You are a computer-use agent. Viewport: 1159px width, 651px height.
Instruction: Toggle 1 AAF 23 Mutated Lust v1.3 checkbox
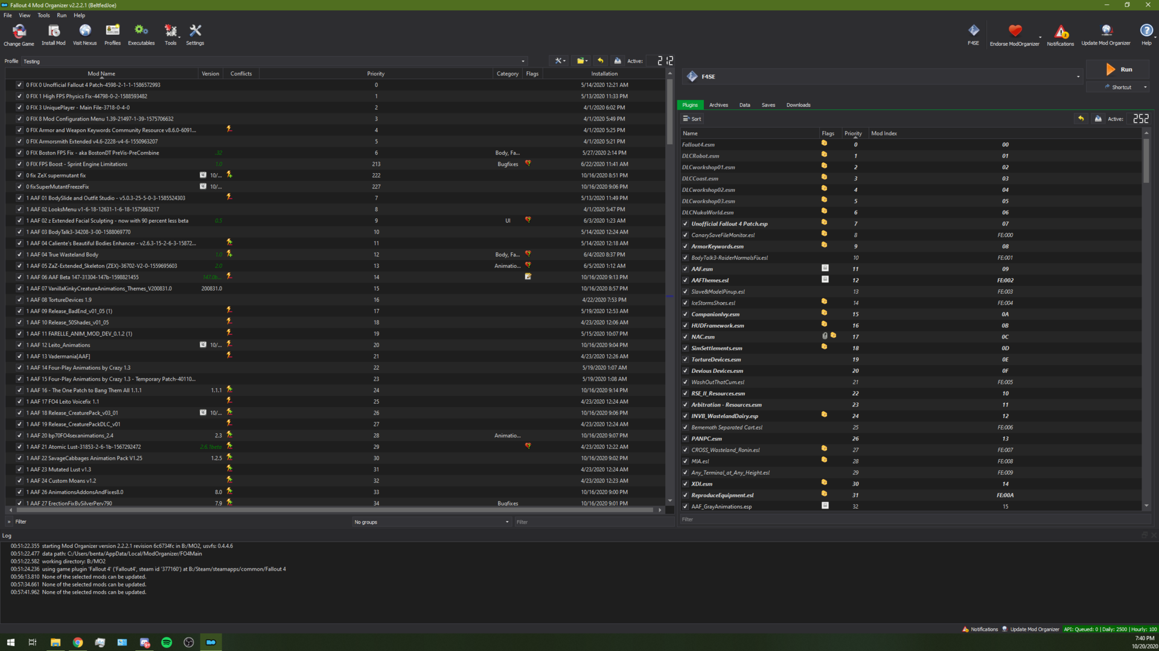pos(19,469)
